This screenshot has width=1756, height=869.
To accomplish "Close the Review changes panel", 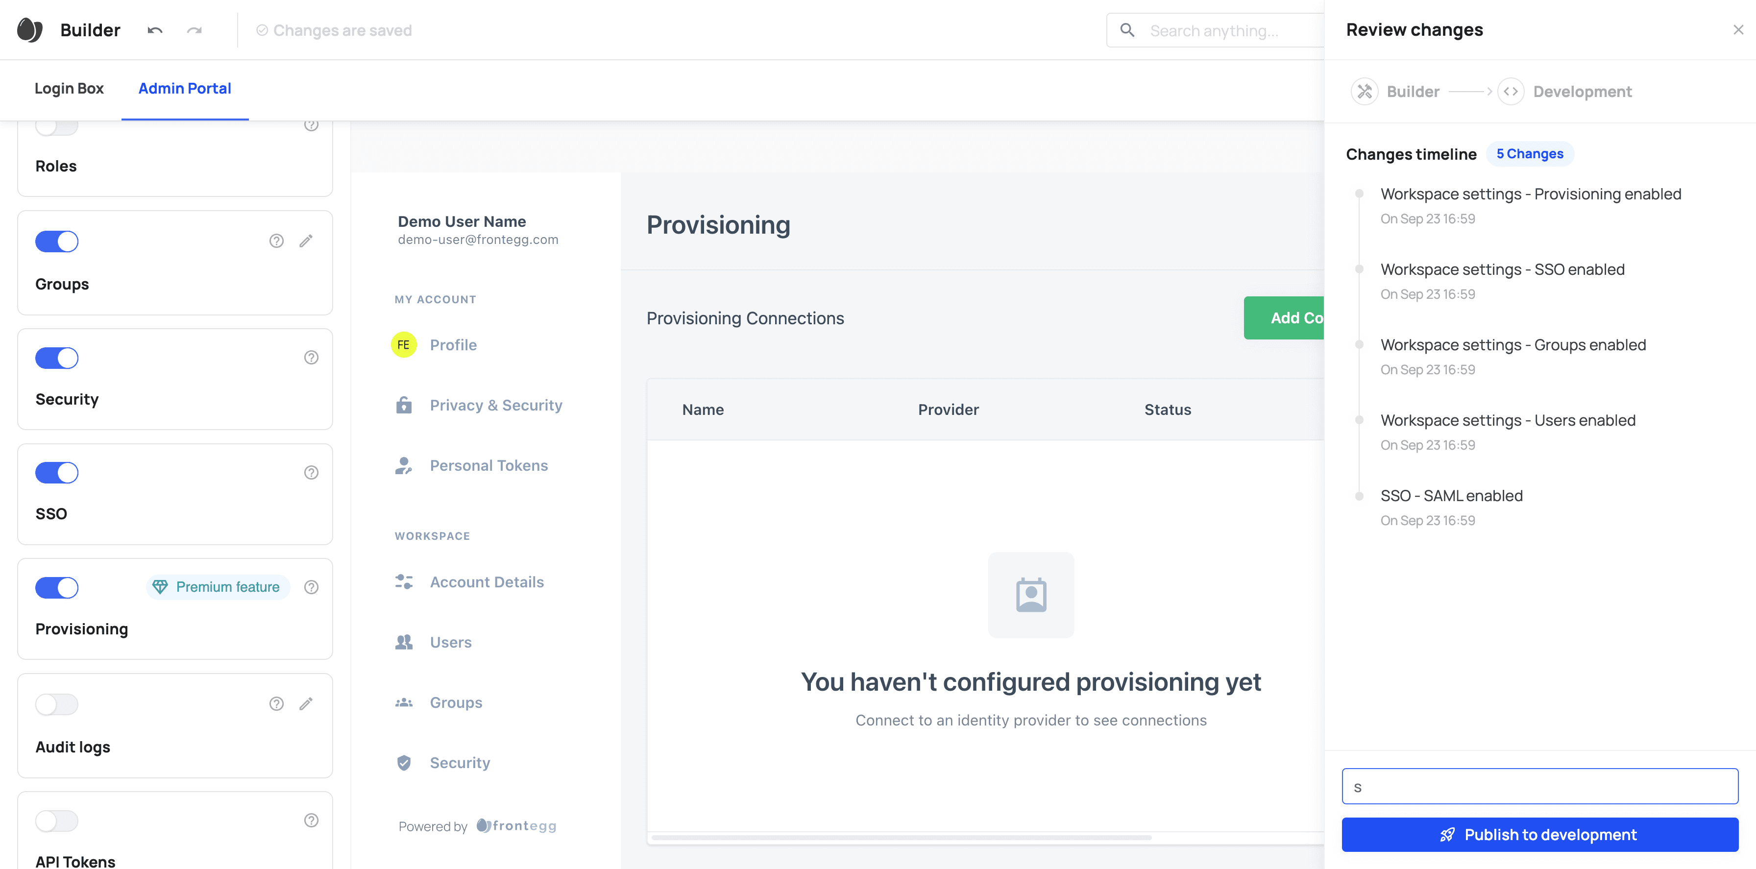I will coord(1737,30).
